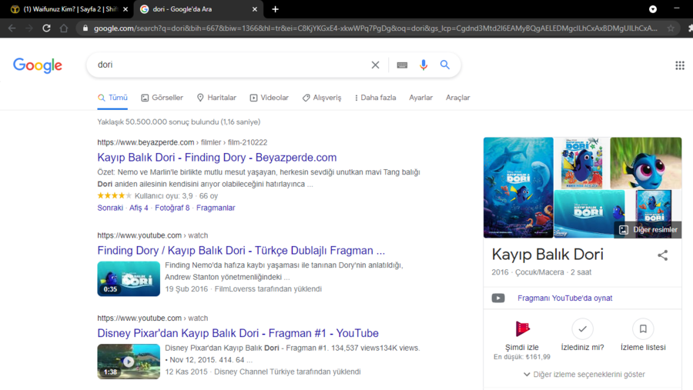This screenshot has width=693, height=390.
Task: Toggle İzlediniz mi? watched checkmark
Action: [582, 329]
